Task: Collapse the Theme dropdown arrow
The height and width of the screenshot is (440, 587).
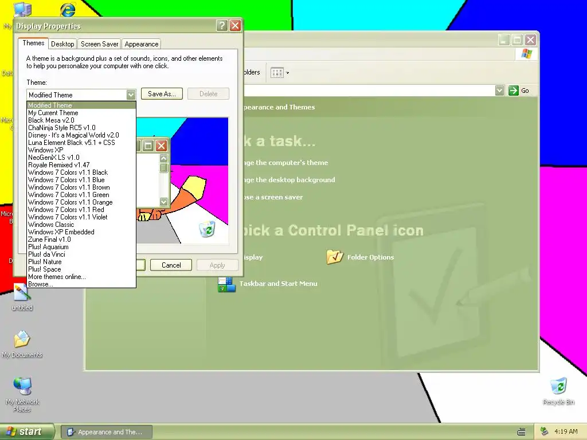Action: click(131, 95)
